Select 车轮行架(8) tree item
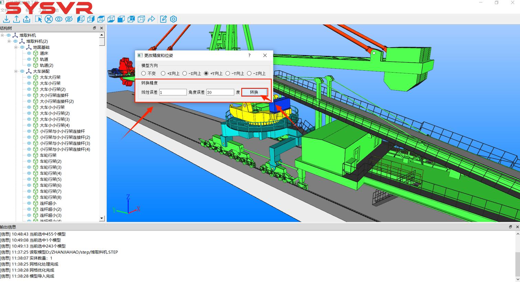Image resolution: width=520 pixels, height=282 pixels. pos(51,198)
